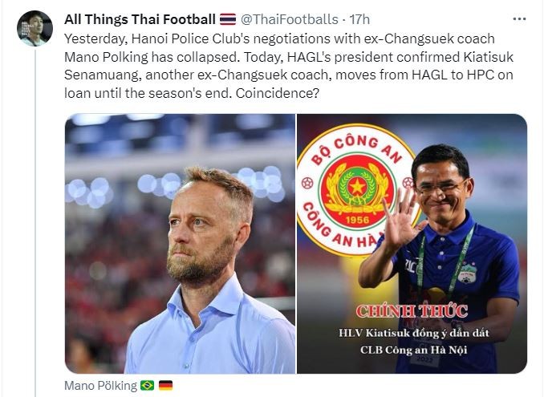Click the Germany flag emoji in caption
The width and height of the screenshot is (544, 397).
point(164,386)
